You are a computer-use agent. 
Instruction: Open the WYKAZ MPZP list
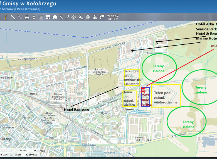113,17
